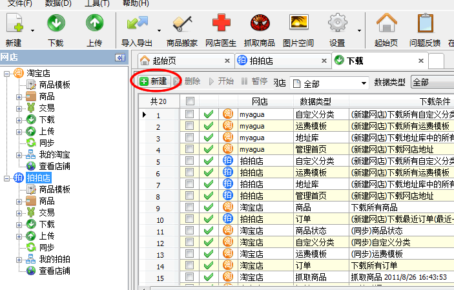Select 我的拍拍 tree item
The height and width of the screenshot is (290, 454).
pyautogui.click(x=54, y=259)
